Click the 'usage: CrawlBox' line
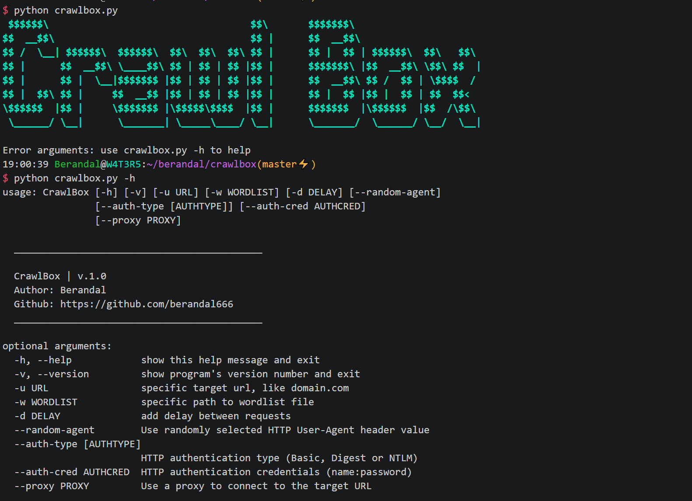Screen dimensions: 692x501 (x=221, y=192)
